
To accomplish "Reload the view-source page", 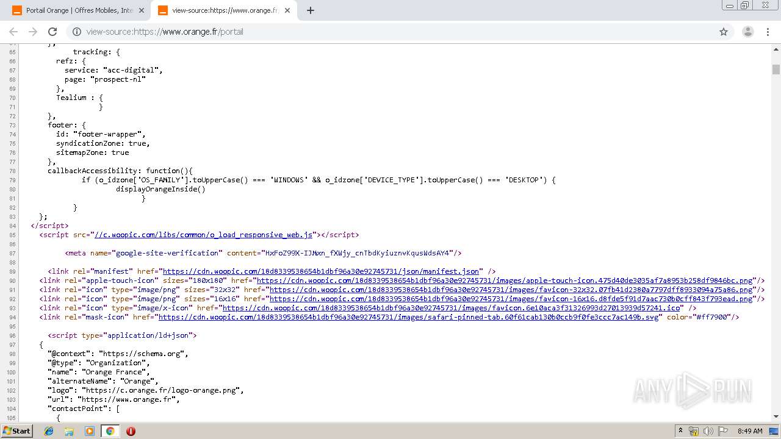I will click(x=52, y=32).
